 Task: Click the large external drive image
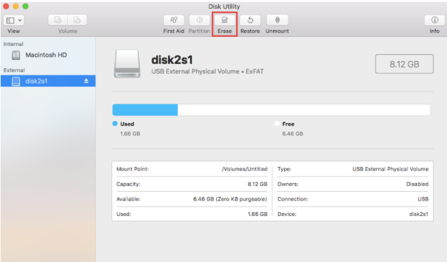point(127,64)
